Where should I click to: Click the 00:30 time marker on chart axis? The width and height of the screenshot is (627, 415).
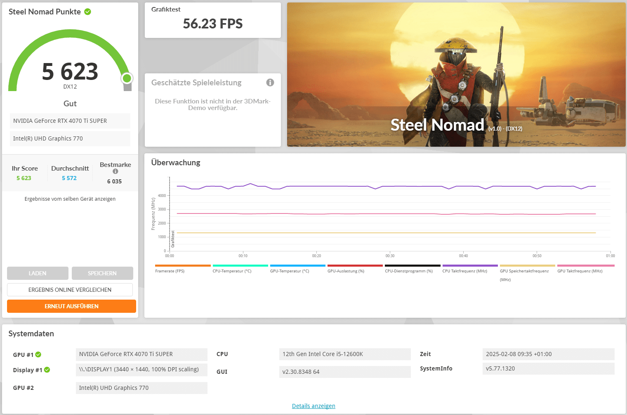tap(390, 256)
